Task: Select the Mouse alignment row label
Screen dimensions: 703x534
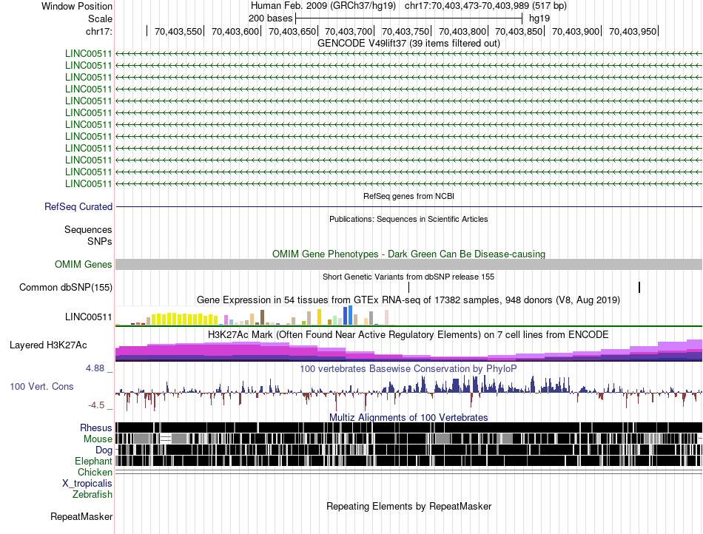Action: point(98,439)
